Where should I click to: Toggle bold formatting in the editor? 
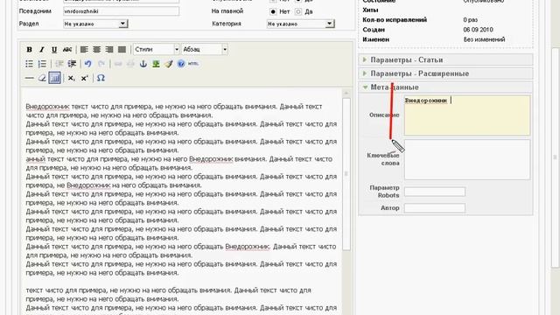click(29, 50)
